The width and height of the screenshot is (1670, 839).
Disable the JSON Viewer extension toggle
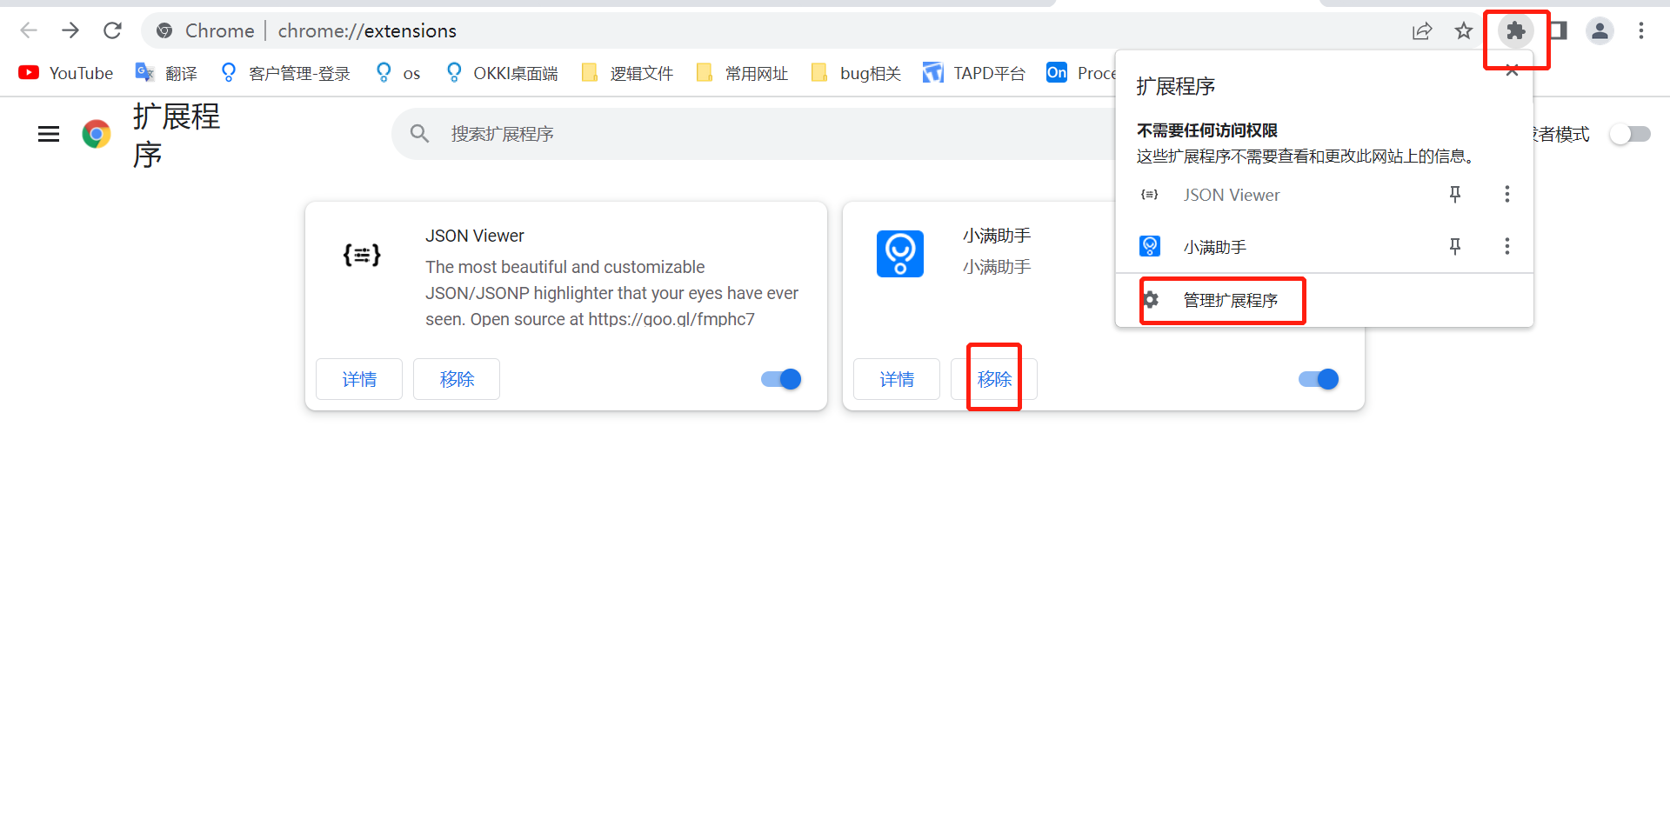tap(781, 379)
